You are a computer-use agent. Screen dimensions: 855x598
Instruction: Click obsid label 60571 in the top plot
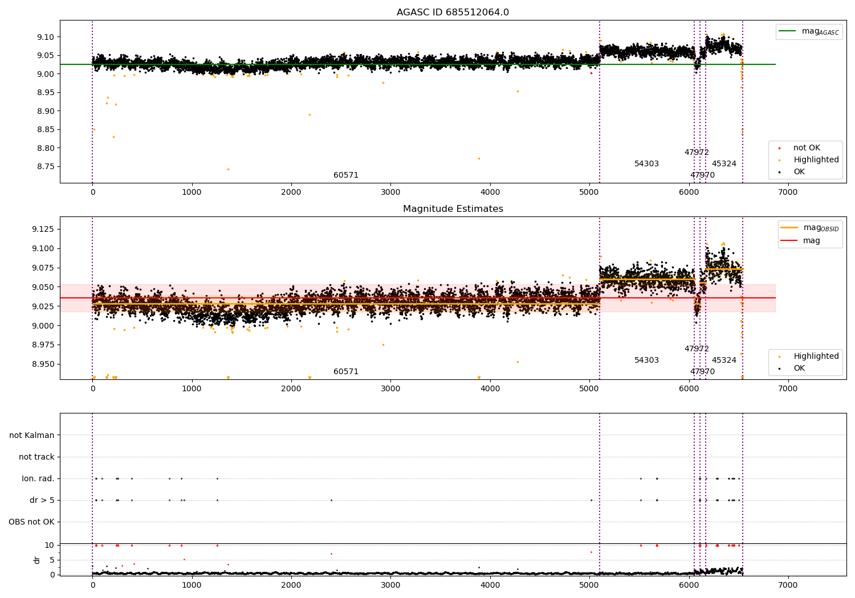[346, 175]
